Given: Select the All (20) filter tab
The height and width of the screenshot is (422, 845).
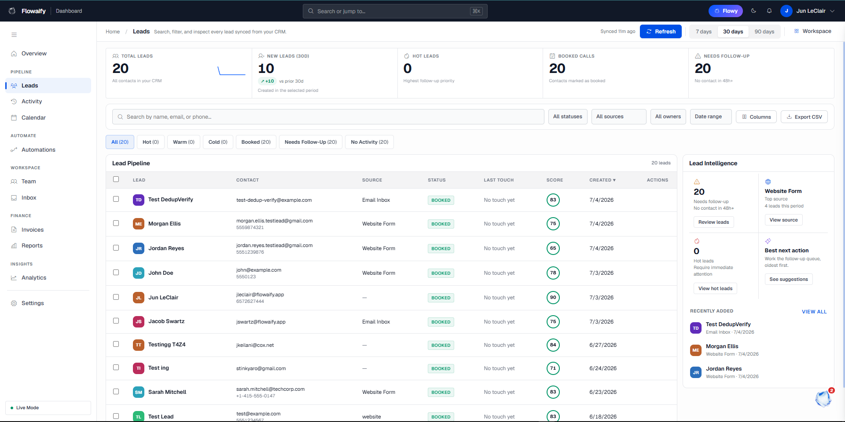Looking at the screenshot, I should (120, 142).
